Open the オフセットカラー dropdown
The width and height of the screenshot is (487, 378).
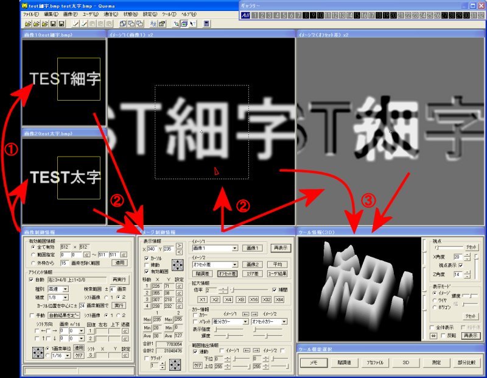[284, 321]
